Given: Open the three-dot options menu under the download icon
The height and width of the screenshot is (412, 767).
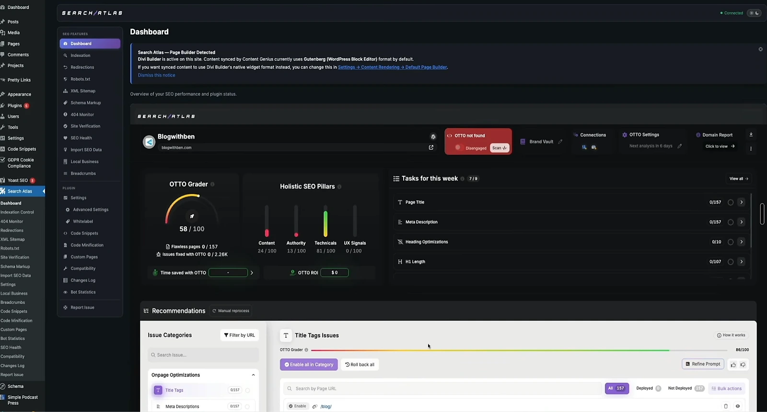Looking at the screenshot, I should (x=751, y=149).
